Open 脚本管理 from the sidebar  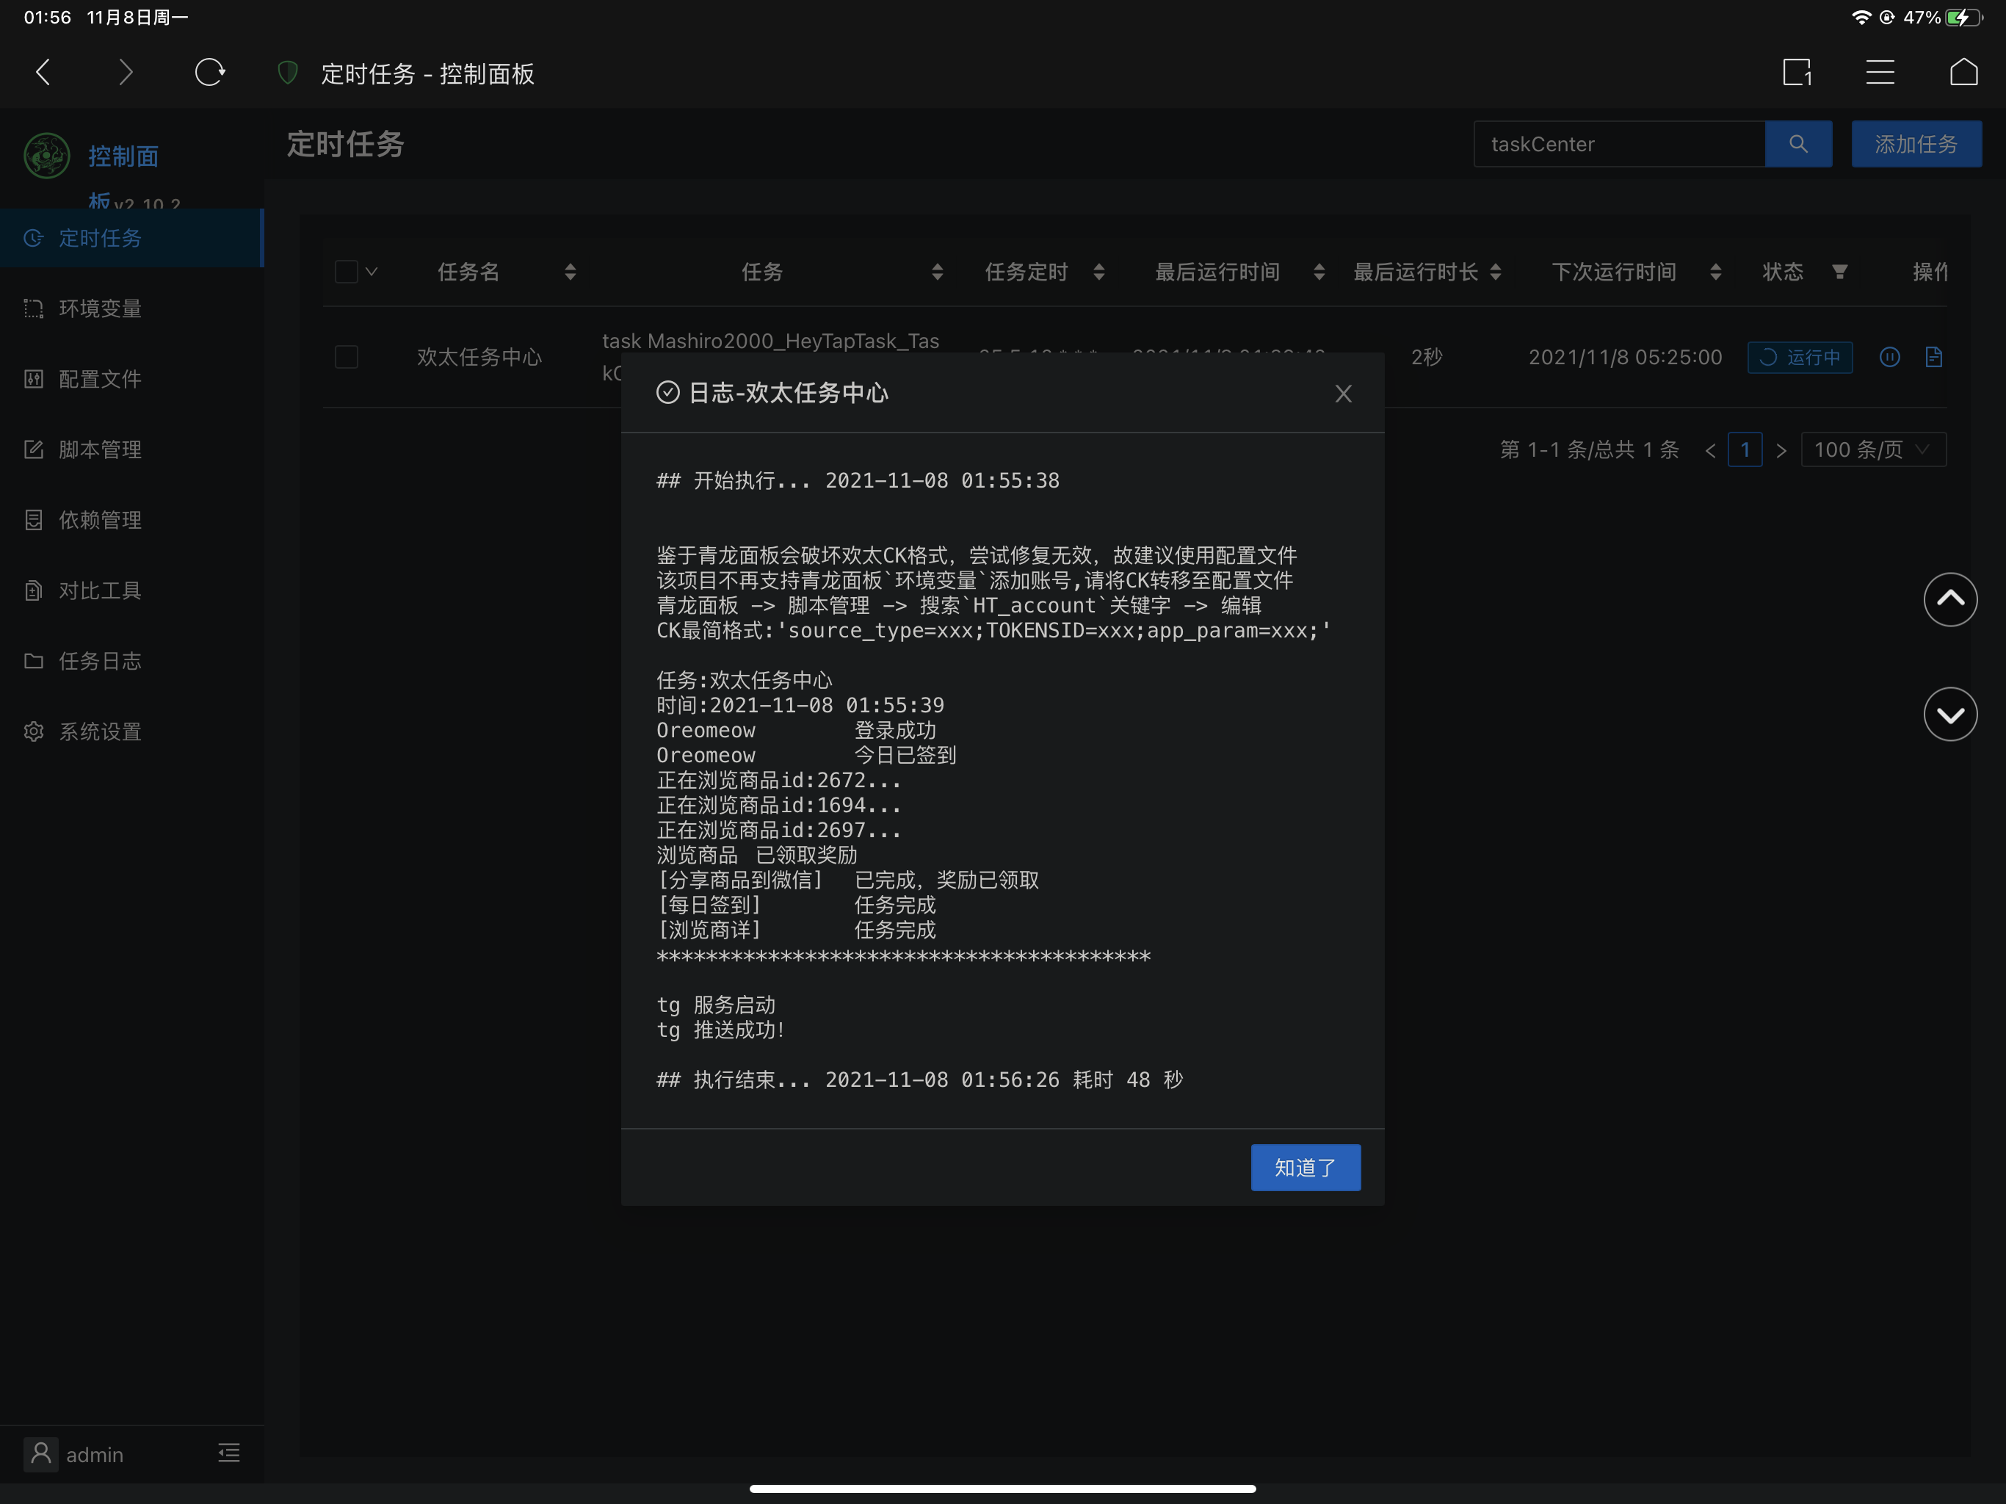pos(100,449)
